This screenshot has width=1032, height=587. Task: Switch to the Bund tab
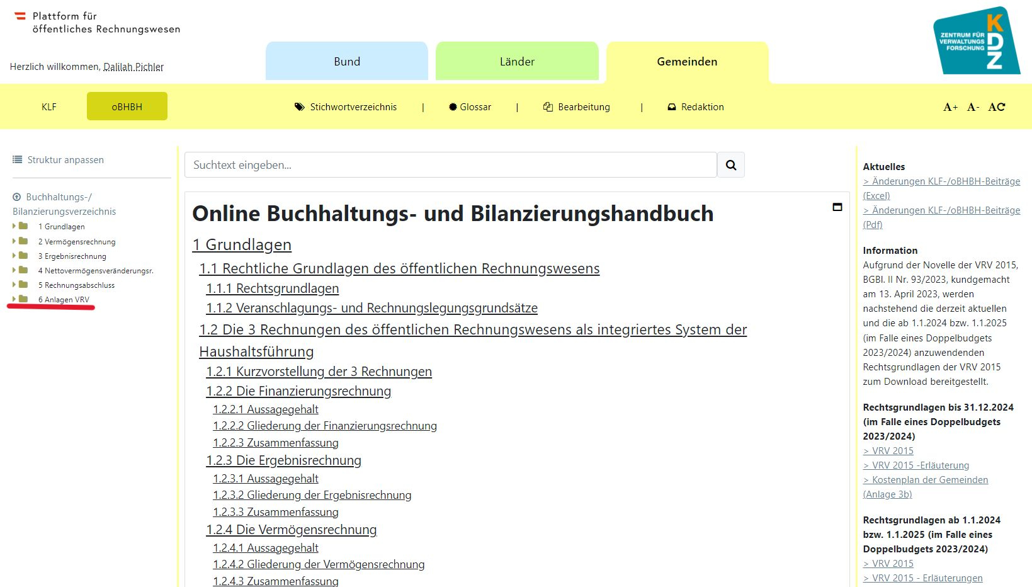pos(347,62)
